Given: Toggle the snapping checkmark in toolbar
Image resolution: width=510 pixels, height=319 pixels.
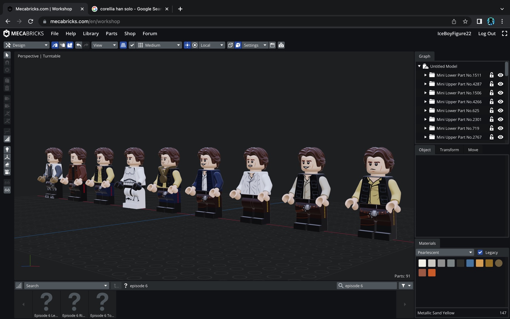Looking at the screenshot, I should click(132, 45).
